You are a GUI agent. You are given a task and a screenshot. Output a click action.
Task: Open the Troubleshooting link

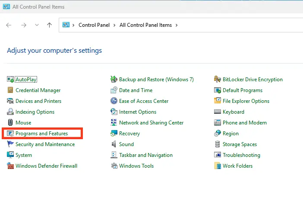[241, 155]
